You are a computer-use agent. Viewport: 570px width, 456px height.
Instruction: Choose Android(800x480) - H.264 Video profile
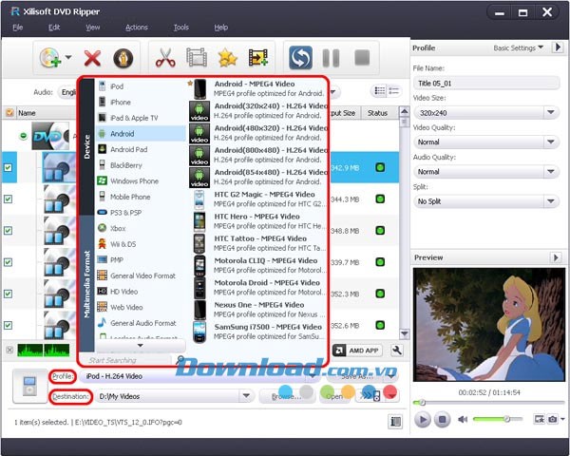coord(258,155)
